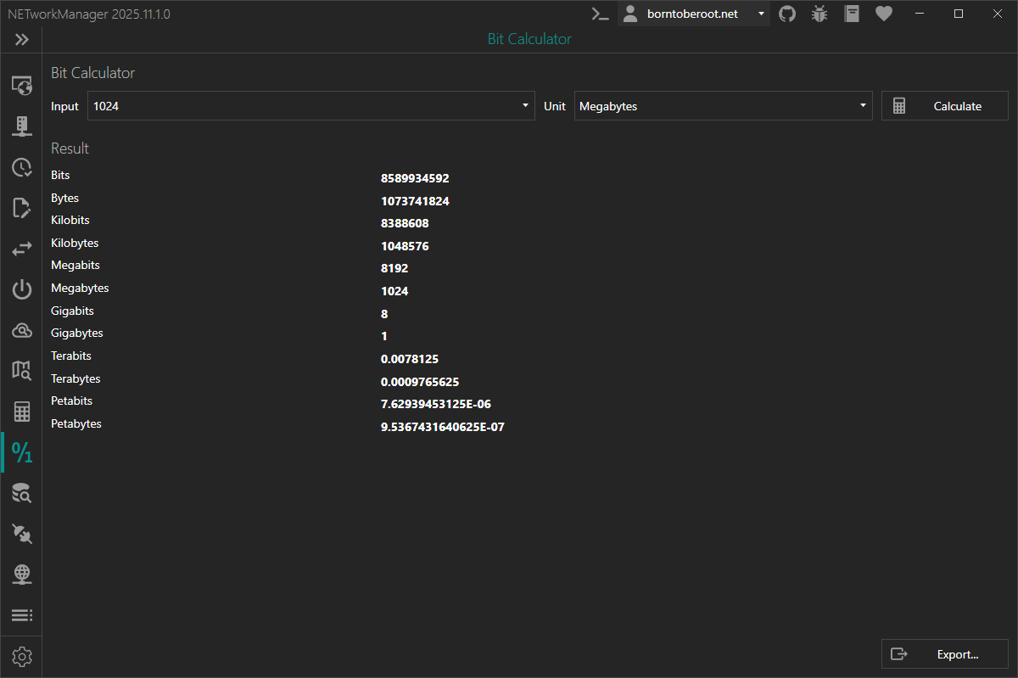Select the Subnet Calculator sidebar icon
This screenshot has width=1018, height=678.
click(22, 412)
